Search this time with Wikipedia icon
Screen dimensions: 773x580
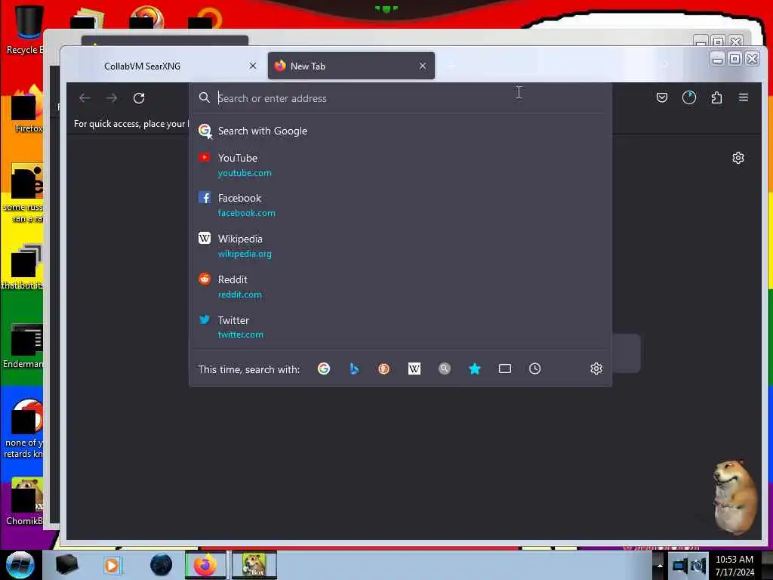coord(414,369)
